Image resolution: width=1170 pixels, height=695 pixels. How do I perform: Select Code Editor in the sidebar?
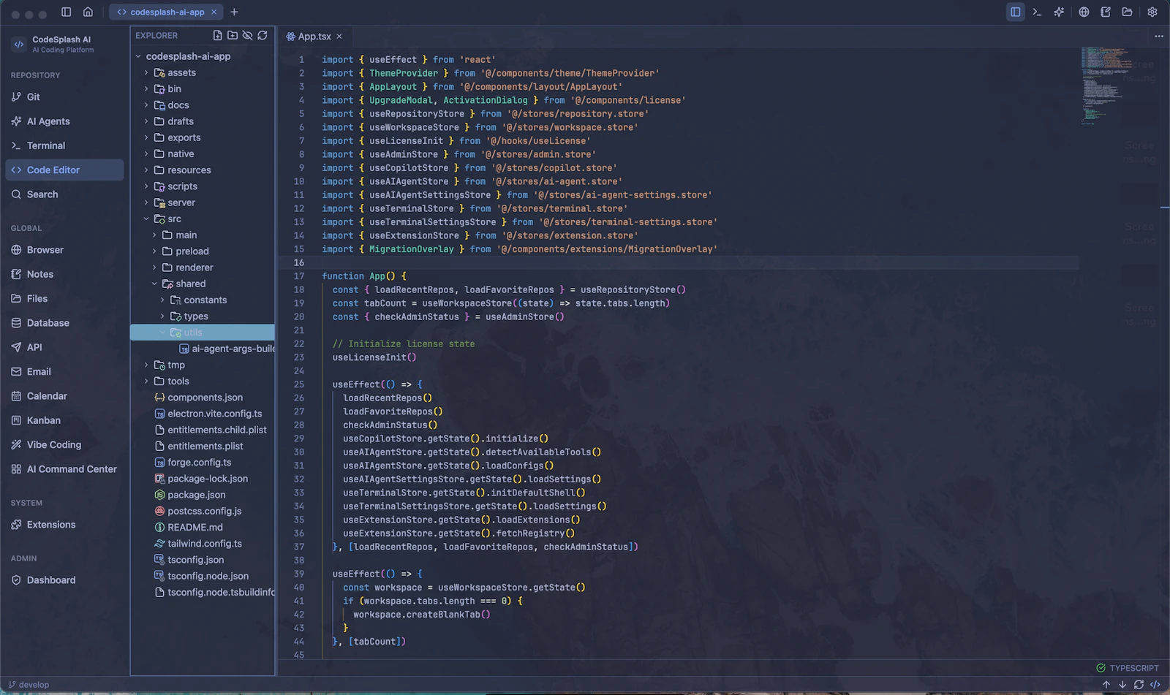point(64,170)
